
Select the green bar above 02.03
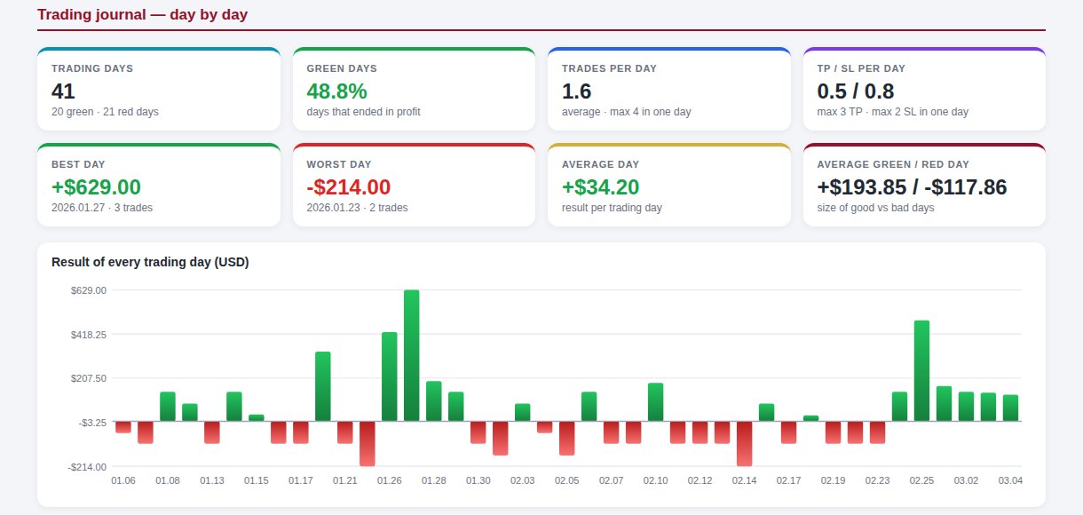pos(523,412)
